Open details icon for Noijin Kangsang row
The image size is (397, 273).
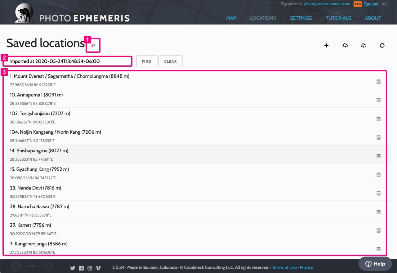378,137
